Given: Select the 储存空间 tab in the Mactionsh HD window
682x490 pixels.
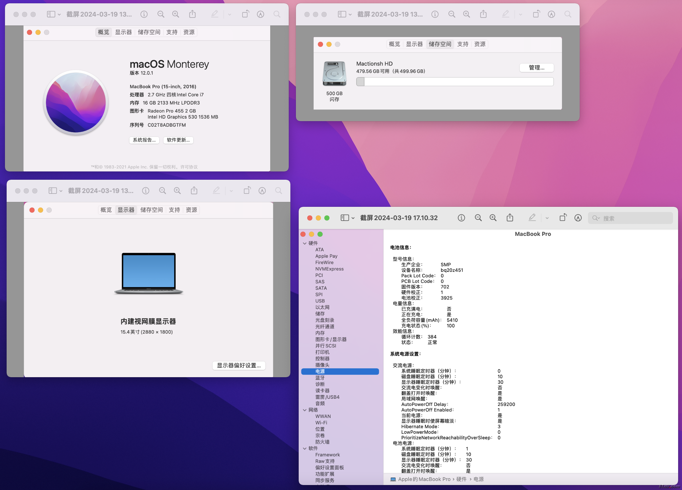Looking at the screenshot, I should tap(440, 44).
